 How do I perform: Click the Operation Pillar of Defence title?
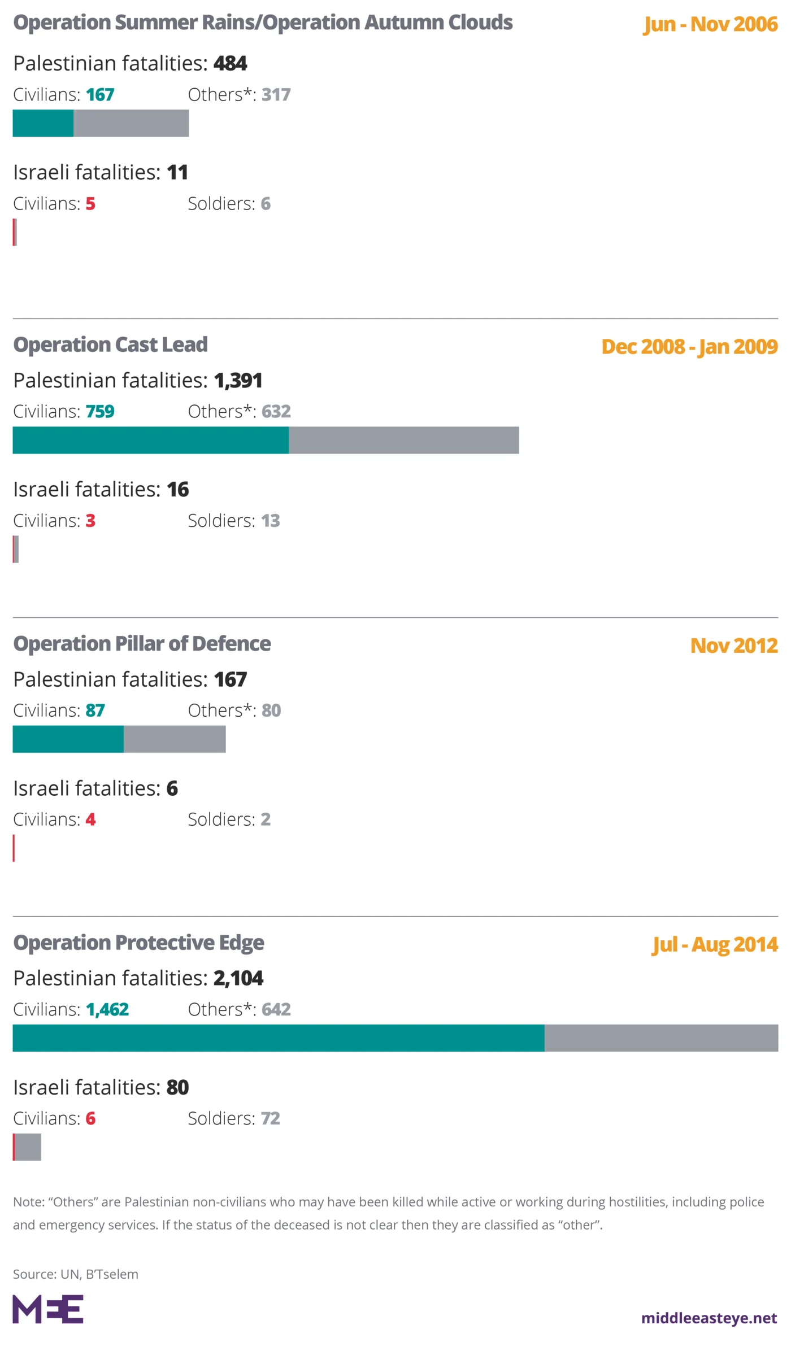(142, 644)
